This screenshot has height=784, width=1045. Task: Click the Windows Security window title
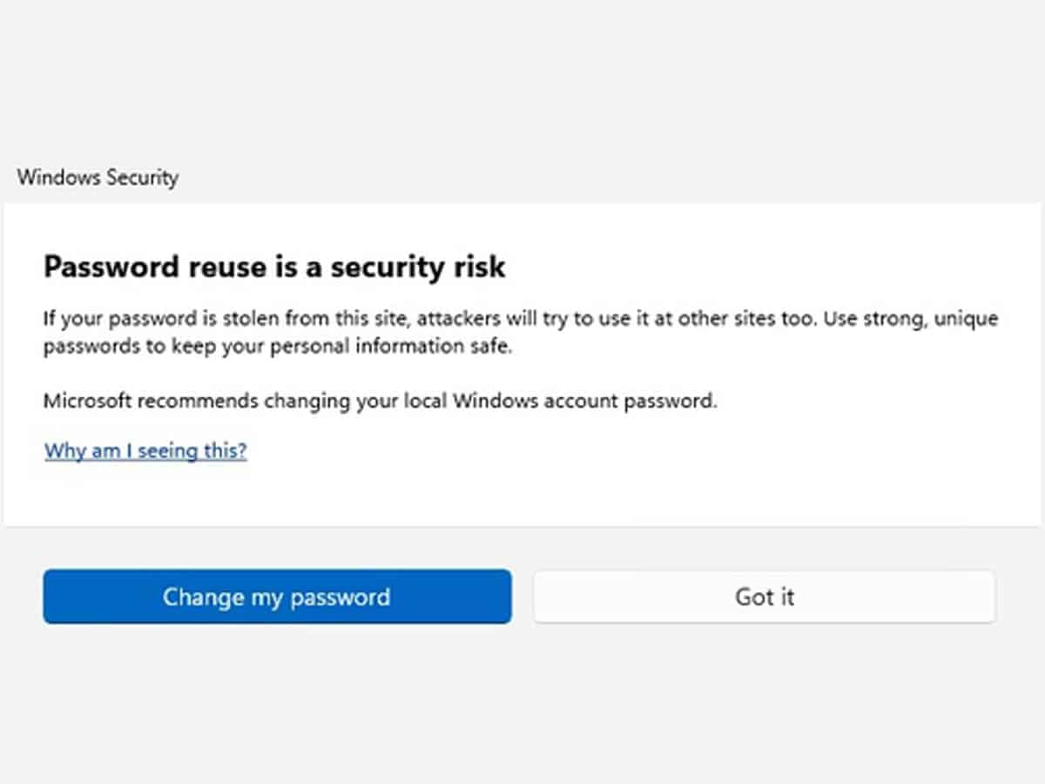pos(98,178)
